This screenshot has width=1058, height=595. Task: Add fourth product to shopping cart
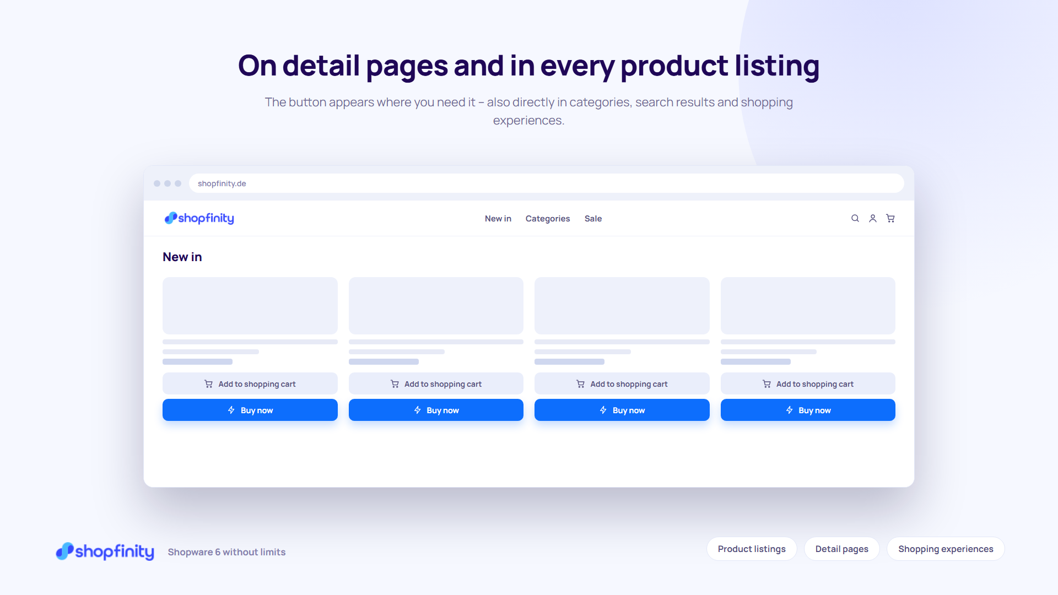808,384
